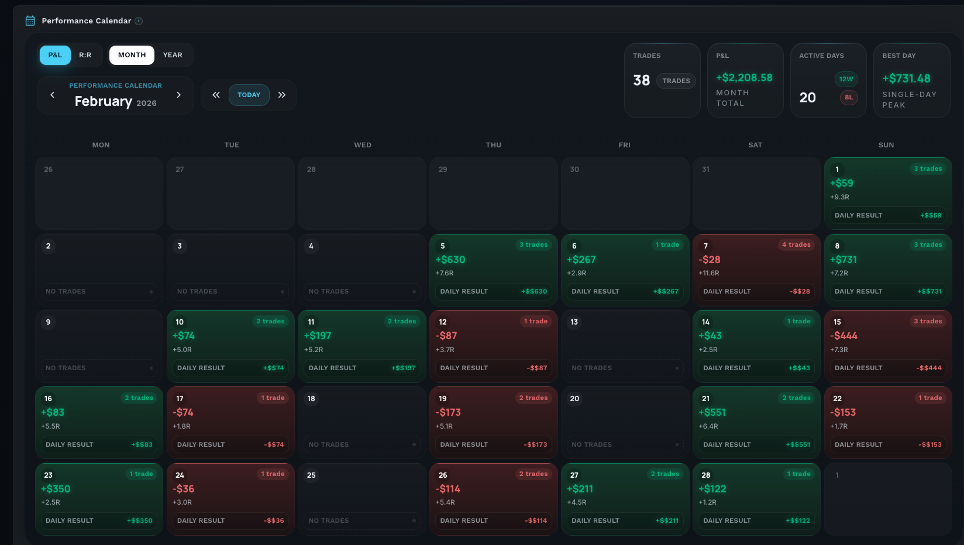Jump to current date with the TODAY button
The width and height of the screenshot is (964, 545).
(x=249, y=95)
